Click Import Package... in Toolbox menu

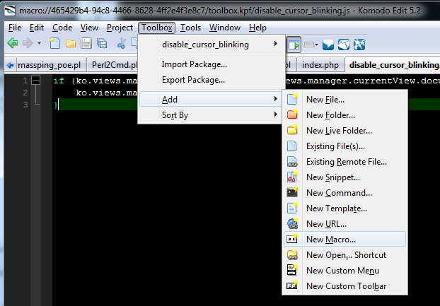point(195,64)
